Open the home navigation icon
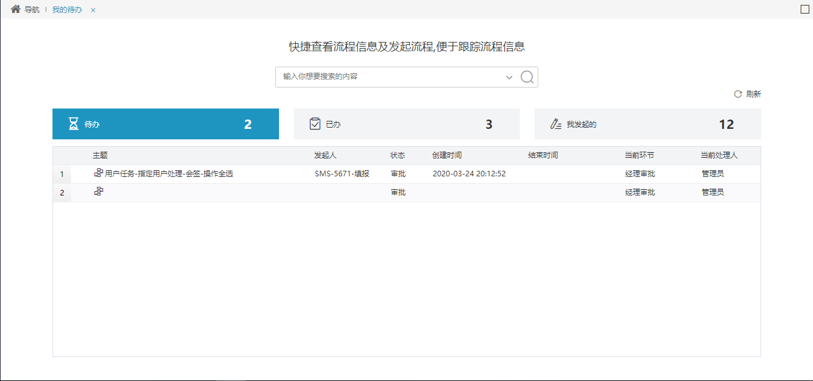 (x=16, y=9)
